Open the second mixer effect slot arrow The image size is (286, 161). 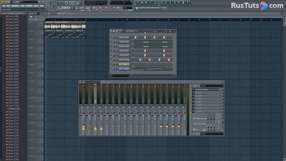point(193,93)
